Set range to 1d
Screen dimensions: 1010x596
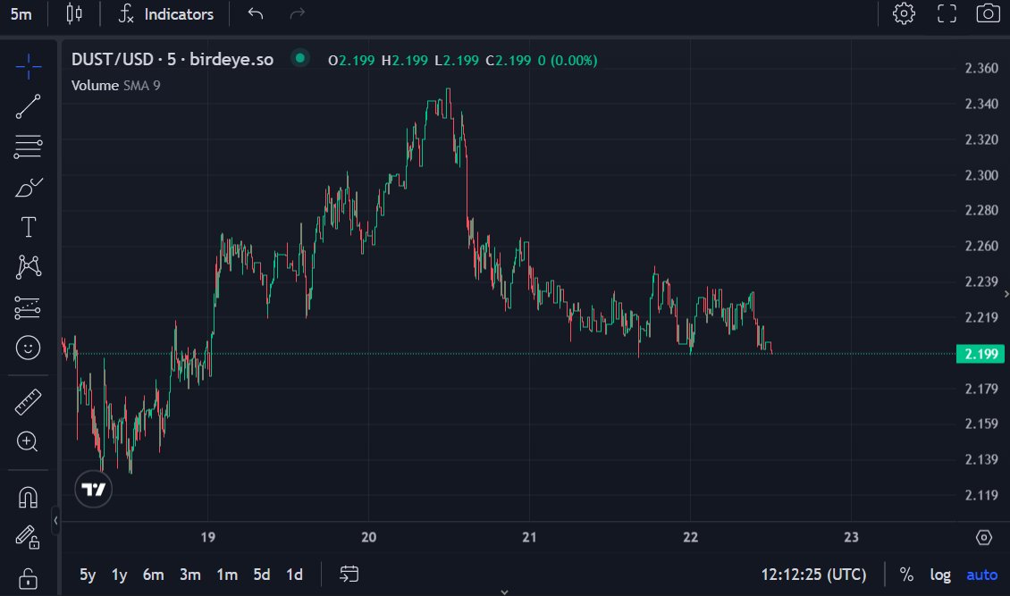[294, 575]
